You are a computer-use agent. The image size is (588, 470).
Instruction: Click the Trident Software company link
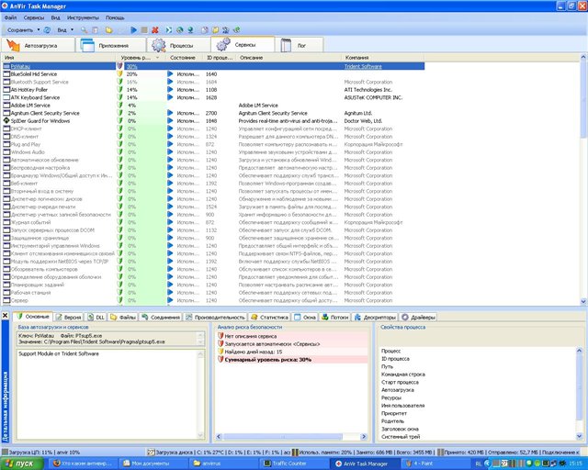coord(363,66)
